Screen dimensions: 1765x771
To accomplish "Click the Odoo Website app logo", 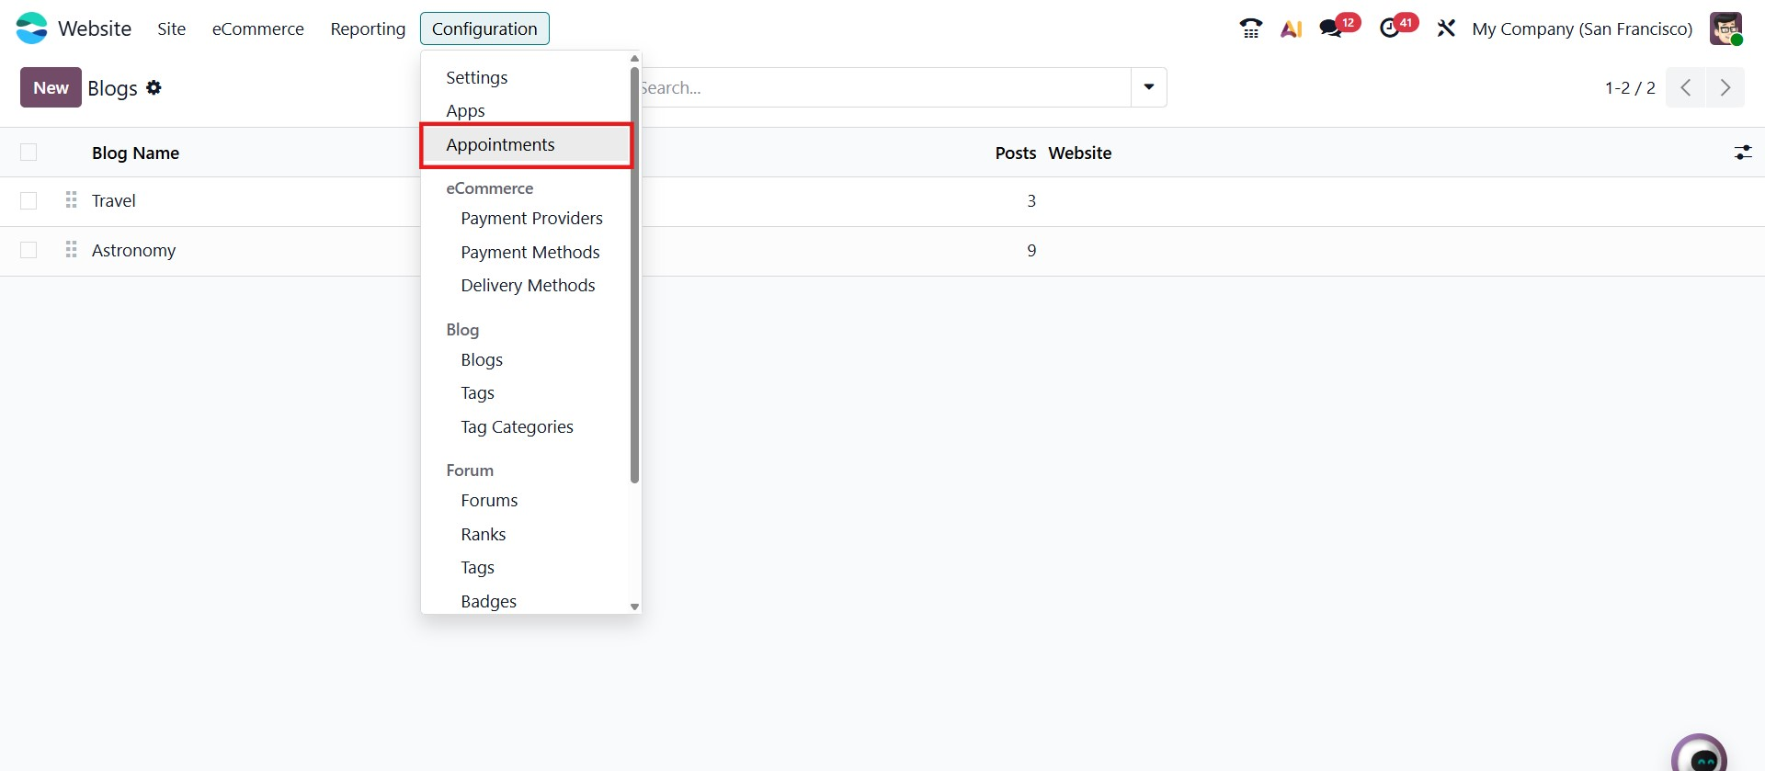I will (31, 28).
